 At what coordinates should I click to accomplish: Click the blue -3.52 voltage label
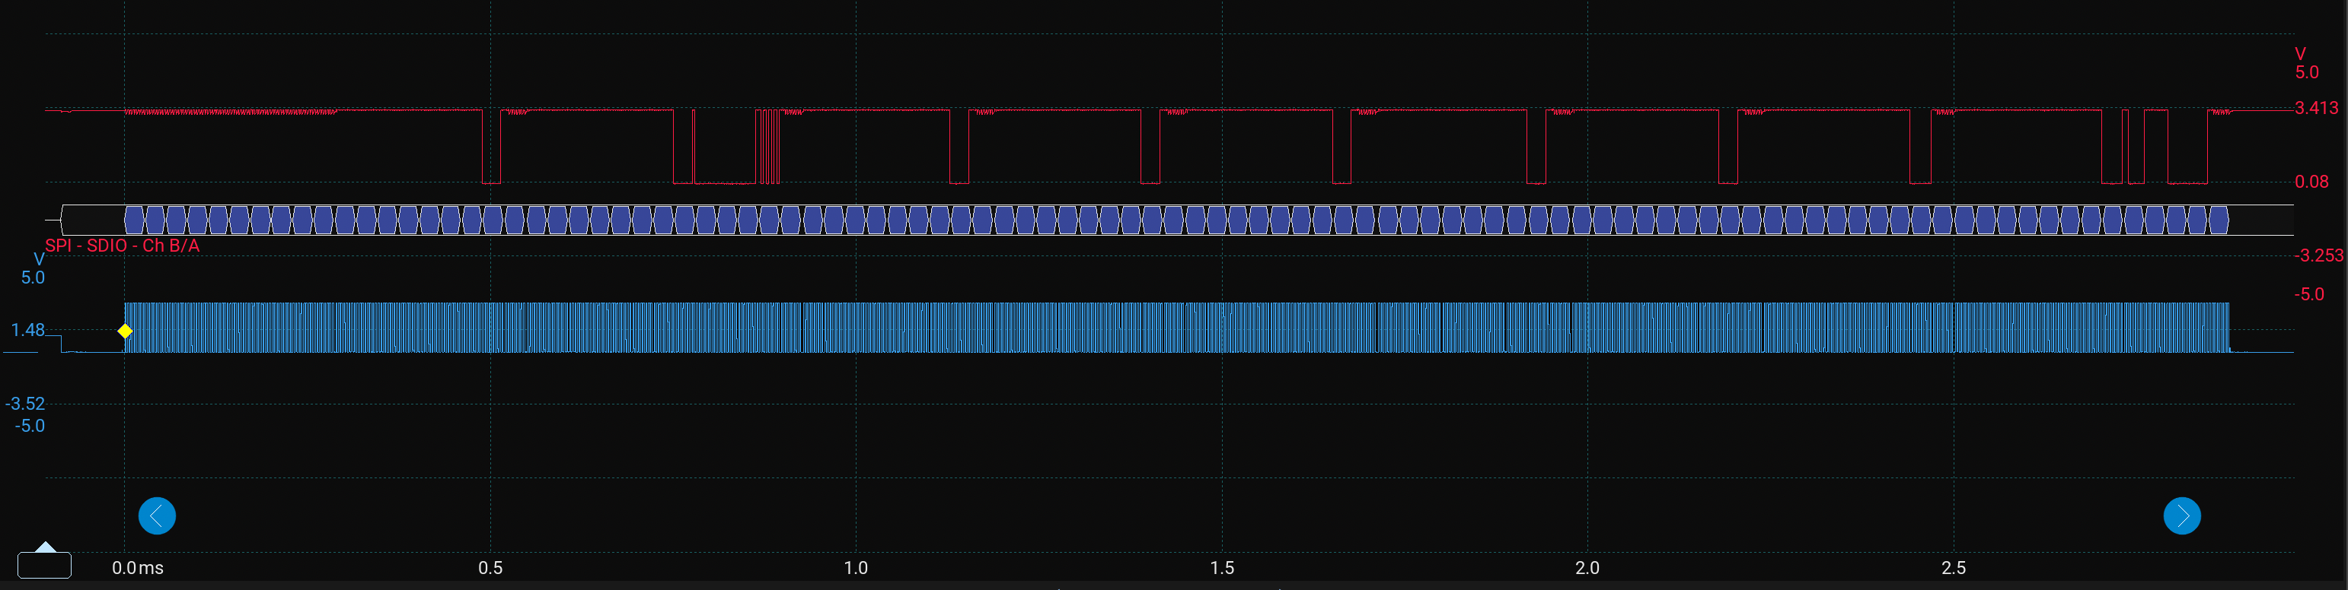(x=24, y=404)
